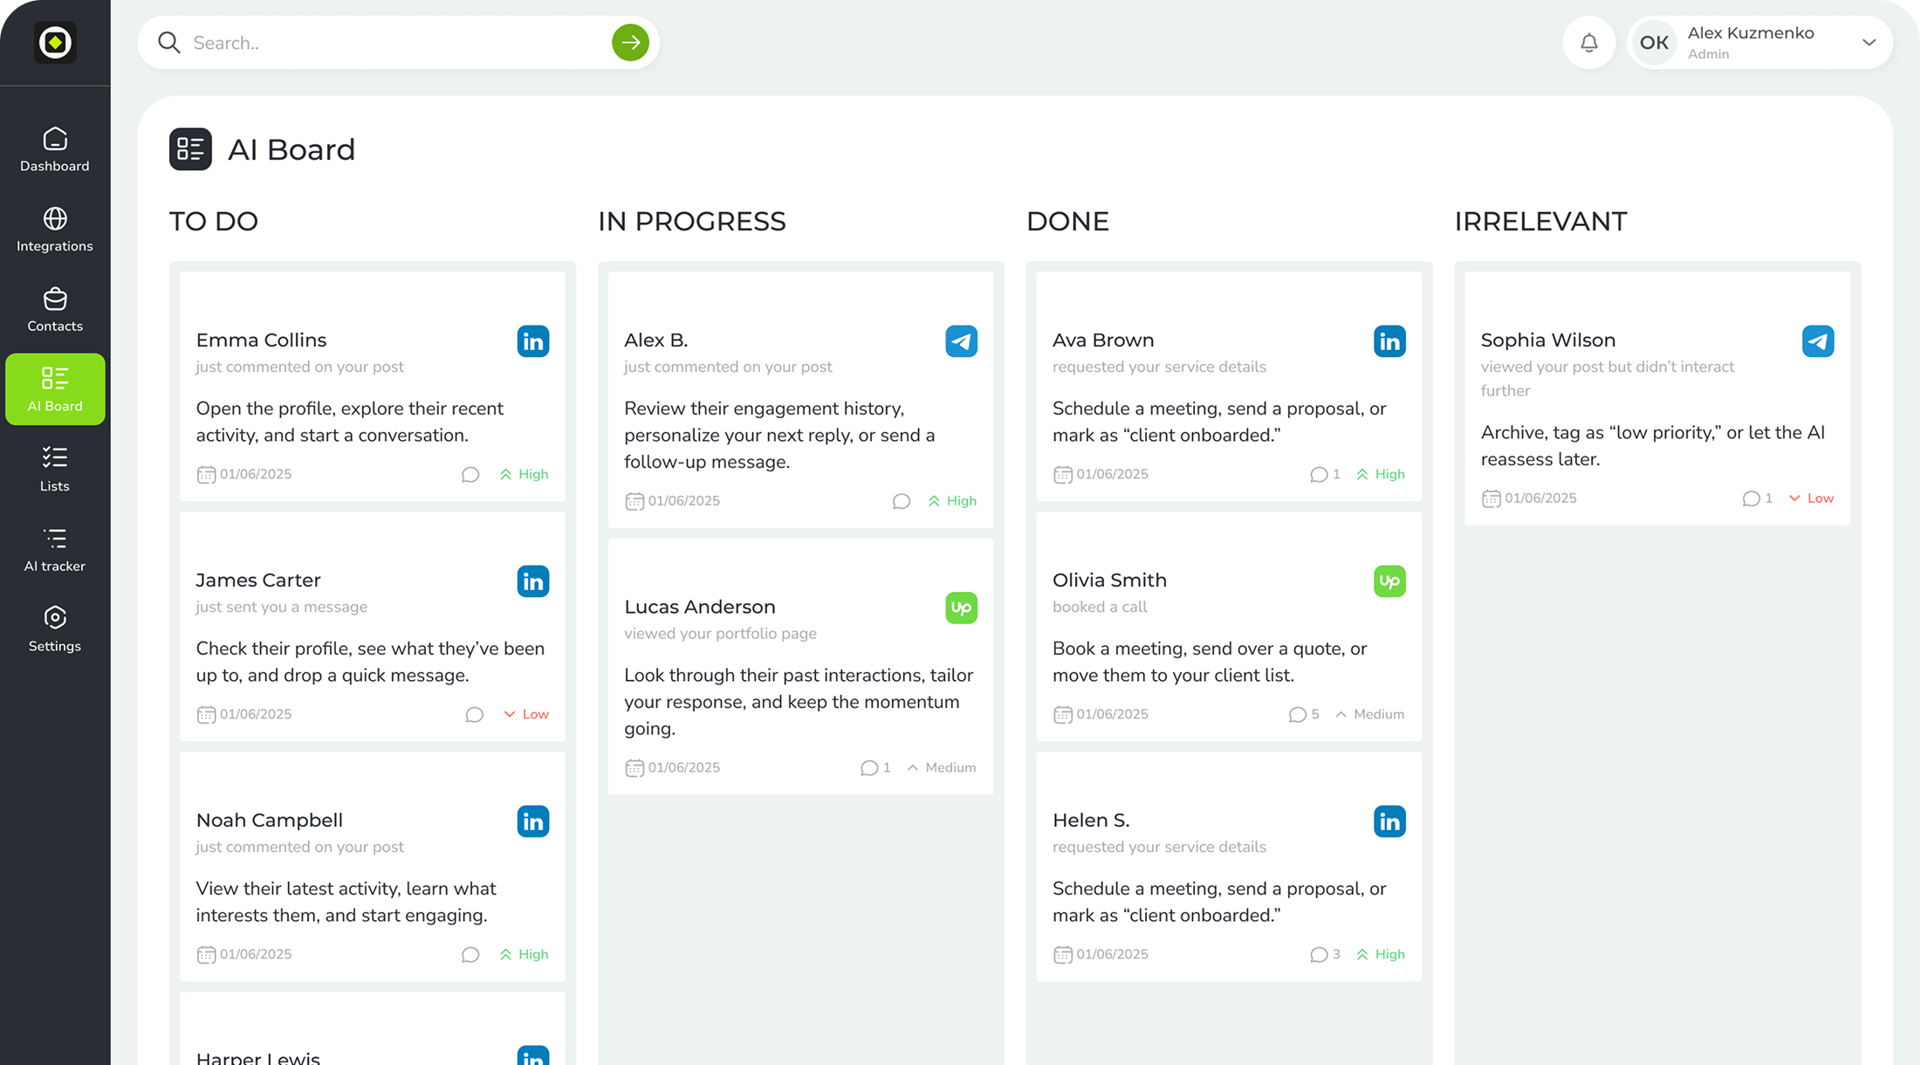Expand Alex Kuzmenko account dropdown
This screenshot has height=1065, width=1920.
point(1869,43)
